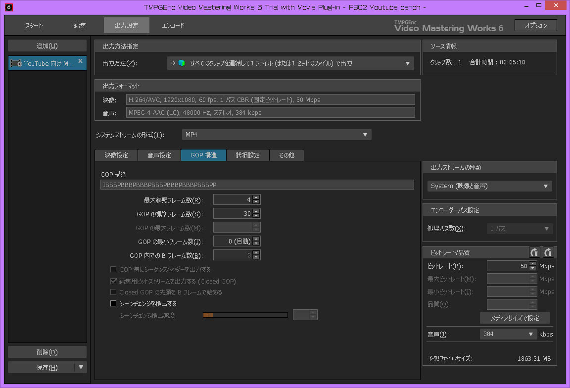Click the 品質(Q) field
Viewport: 570px width, 388px height.
tap(512, 304)
